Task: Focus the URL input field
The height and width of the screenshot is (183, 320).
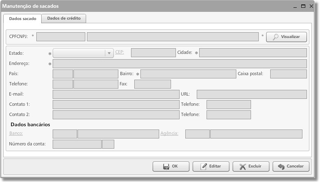Action: [x=251, y=94]
